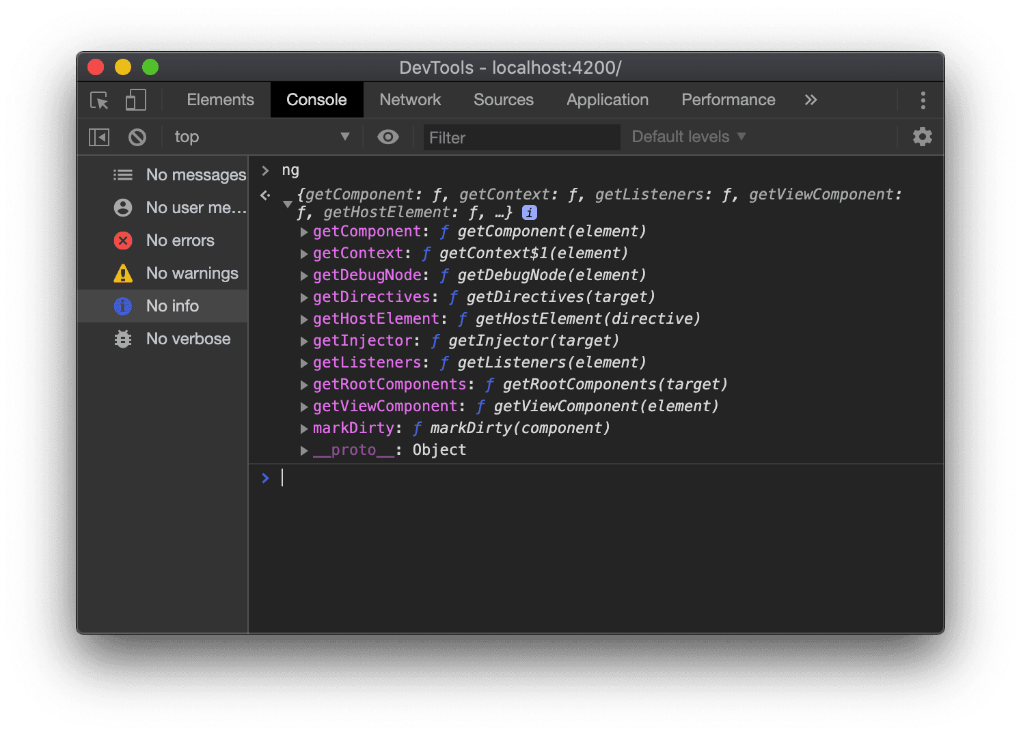Click the blue info badge next to object preview
Viewport: 1021px width, 735px height.
530,212
